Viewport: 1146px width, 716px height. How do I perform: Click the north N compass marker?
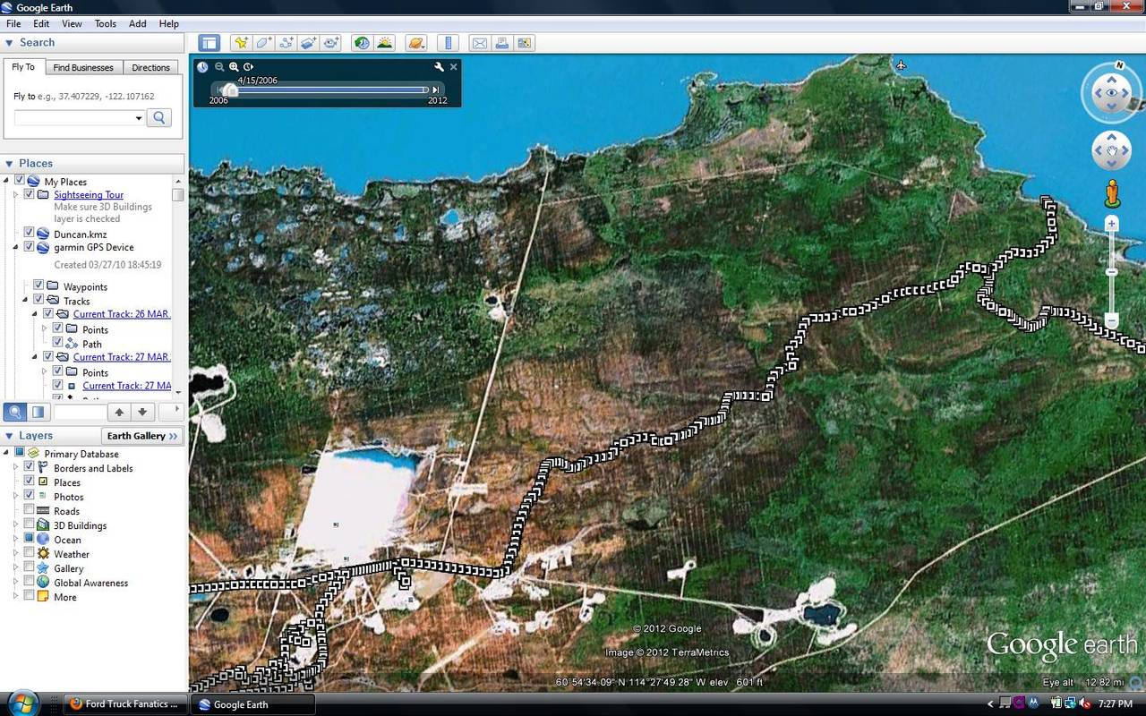(1119, 65)
